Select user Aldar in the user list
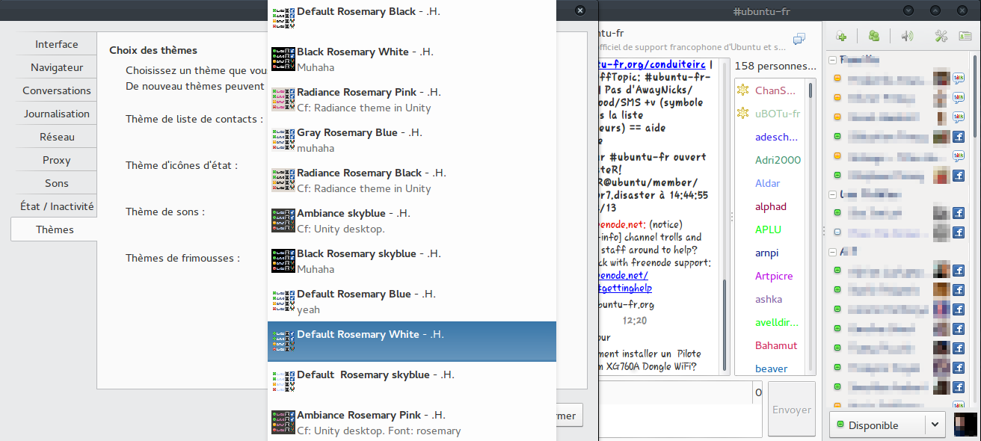Screen dimensions: 981x441 [767, 183]
